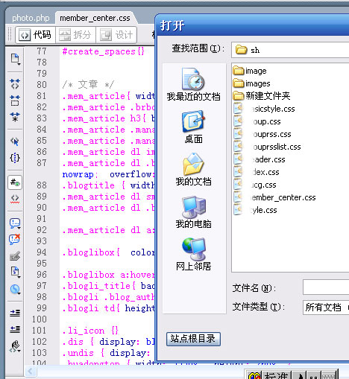Open the 文件类型 dropdown showing 所有文档
349x379 pixels.
click(x=326, y=308)
